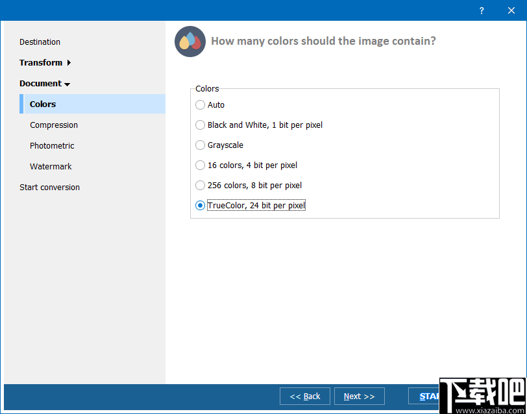This screenshot has height=414, width=527.
Task: Click the START button
Action: pos(424,396)
